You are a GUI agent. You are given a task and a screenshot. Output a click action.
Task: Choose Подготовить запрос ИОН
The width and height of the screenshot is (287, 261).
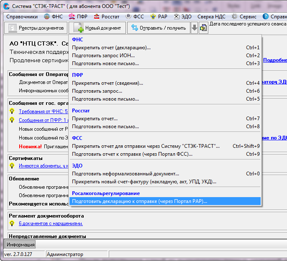tap(165, 56)
